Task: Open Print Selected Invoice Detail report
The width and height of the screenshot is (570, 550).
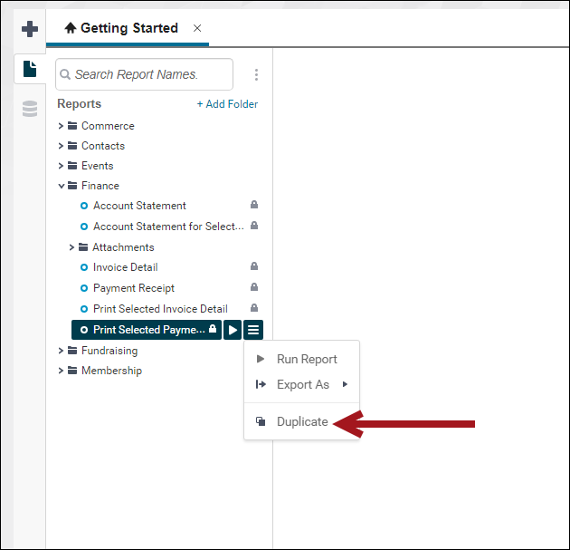Action: tap(160, 309)
